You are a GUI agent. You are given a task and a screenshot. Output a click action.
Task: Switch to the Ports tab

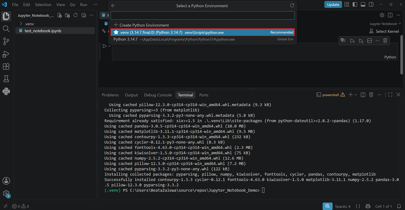tap(204, 95)
